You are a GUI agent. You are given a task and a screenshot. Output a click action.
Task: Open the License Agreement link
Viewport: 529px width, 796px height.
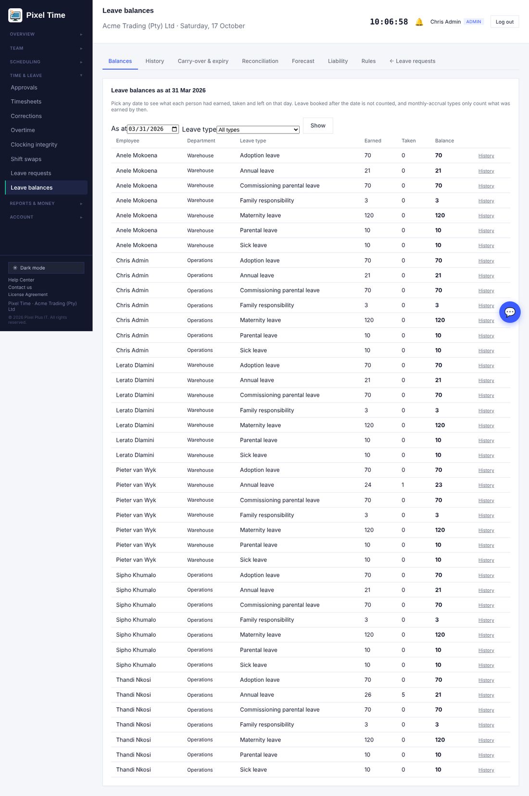coord(28,295)
